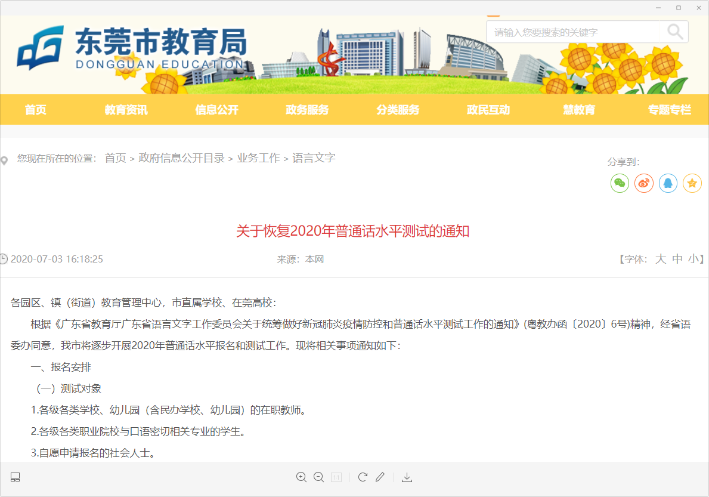Reset image to actual size 1:1
Screen dimensions: 709x497
click(x=336, y=477)
